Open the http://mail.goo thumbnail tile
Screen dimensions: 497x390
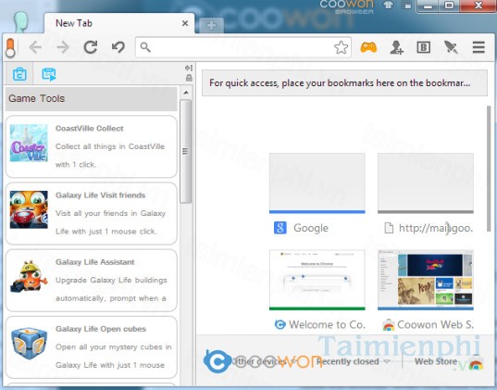tap(426, 183)
